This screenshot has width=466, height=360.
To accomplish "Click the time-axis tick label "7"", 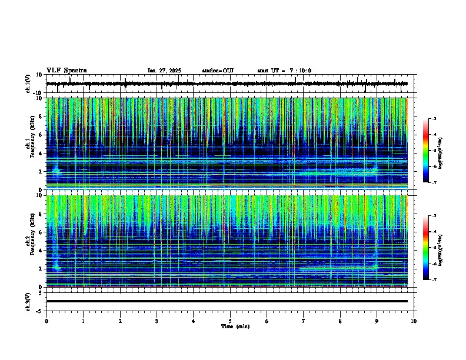I will click(304, 321).
